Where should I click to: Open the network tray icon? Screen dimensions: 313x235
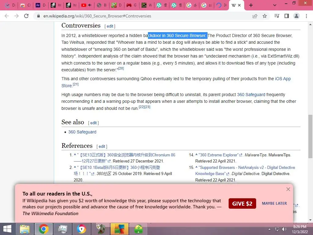(277, 229)
